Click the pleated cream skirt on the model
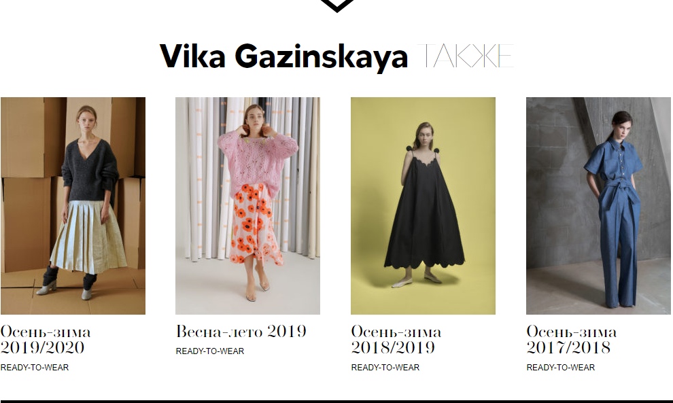The height and width of the screenshot is (403, 673). (x=89, y=237)
